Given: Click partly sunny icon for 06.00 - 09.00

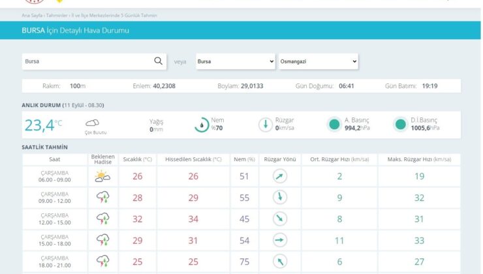Looking at the screenshot, I should pyautogui.click(x=102, y=176).
